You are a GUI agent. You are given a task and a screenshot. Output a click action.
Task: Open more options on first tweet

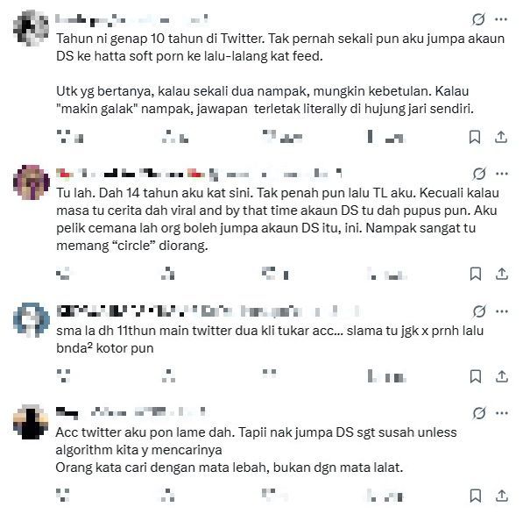click(x=501, y=19)
